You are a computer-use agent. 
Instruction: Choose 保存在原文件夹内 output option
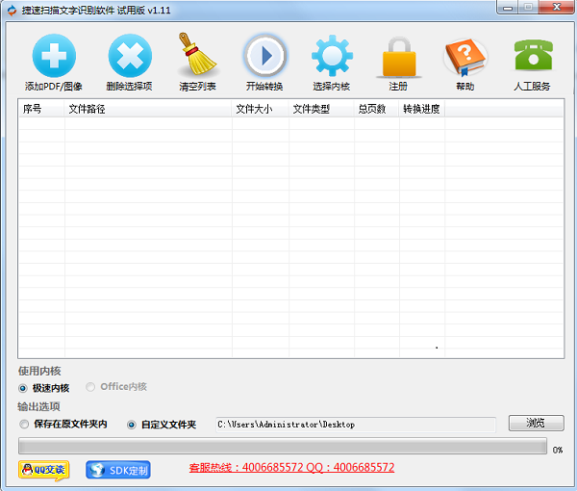coord(24,424)
